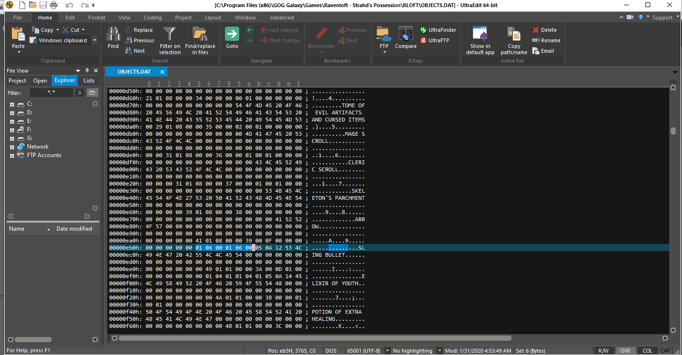Switch to the Project tab in File View
682x355 pixels.
pyautogui.click(x=18, y=81)
